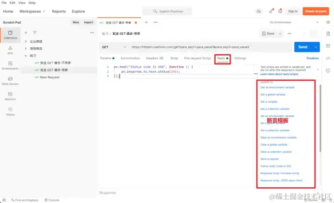Click the Send button
Image resolution: width=334 pixels, height=203 pixels.
pos(302,47)
